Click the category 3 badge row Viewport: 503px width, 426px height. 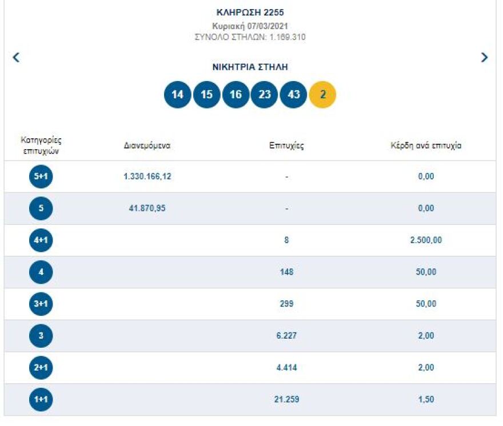coord(39,336)
